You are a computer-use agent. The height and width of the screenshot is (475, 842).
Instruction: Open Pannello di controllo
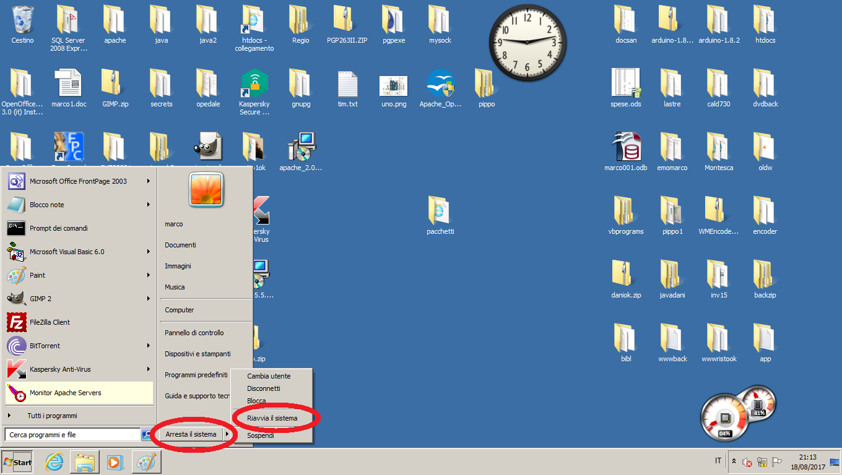194,333
